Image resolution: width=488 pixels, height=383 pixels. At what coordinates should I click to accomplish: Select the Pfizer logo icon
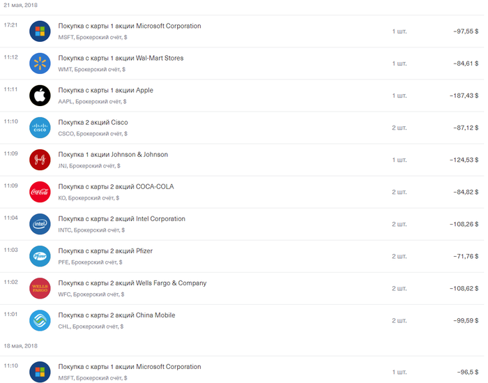(40, 256)
